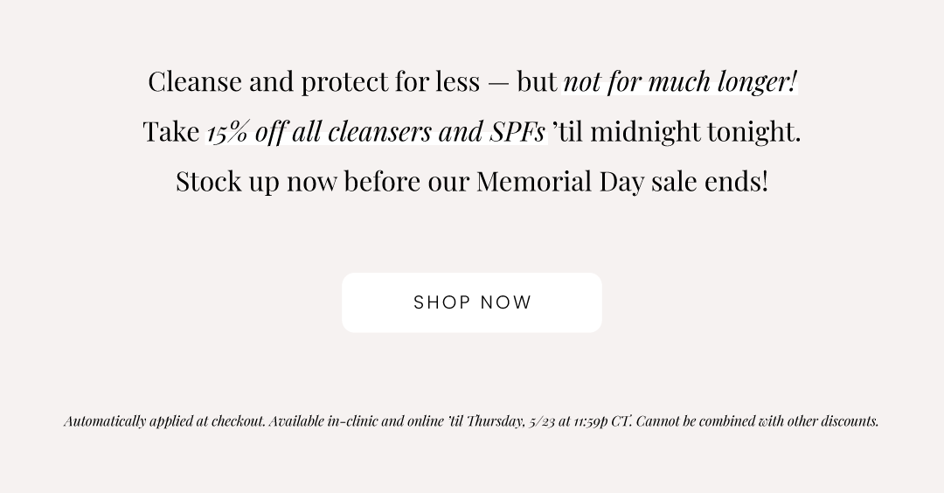Click the "Automatically applied at checkout." fine print
The height and width of the screenshot is (493, 944).
point(164,420)
